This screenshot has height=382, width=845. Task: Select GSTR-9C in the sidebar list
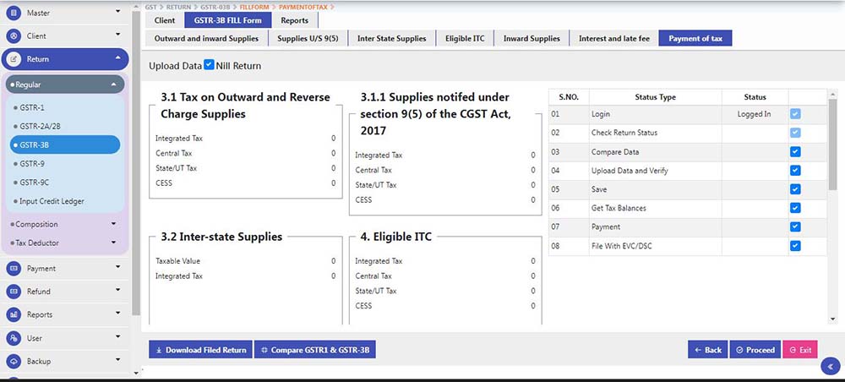pos(35,183)
